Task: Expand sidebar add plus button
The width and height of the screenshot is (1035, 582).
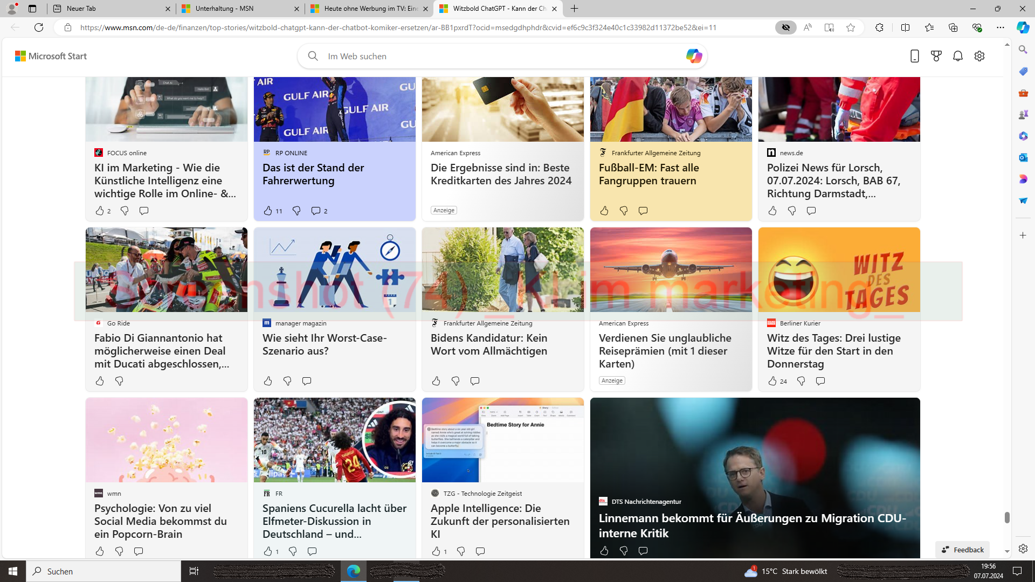Action: point(1023,235)
